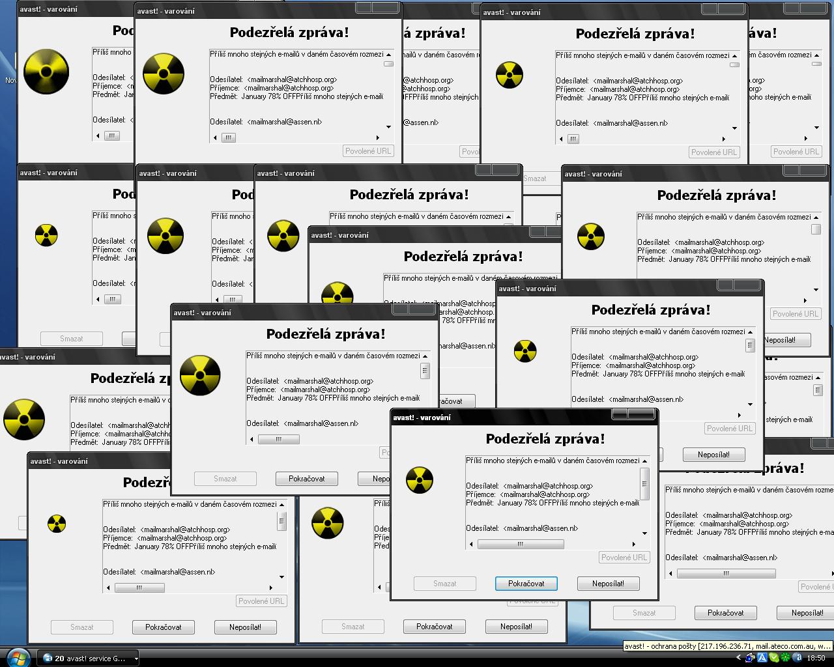Click the blue 'A' tray icon
This screenshot has width=834, height=667.
[x=761, y=659]
